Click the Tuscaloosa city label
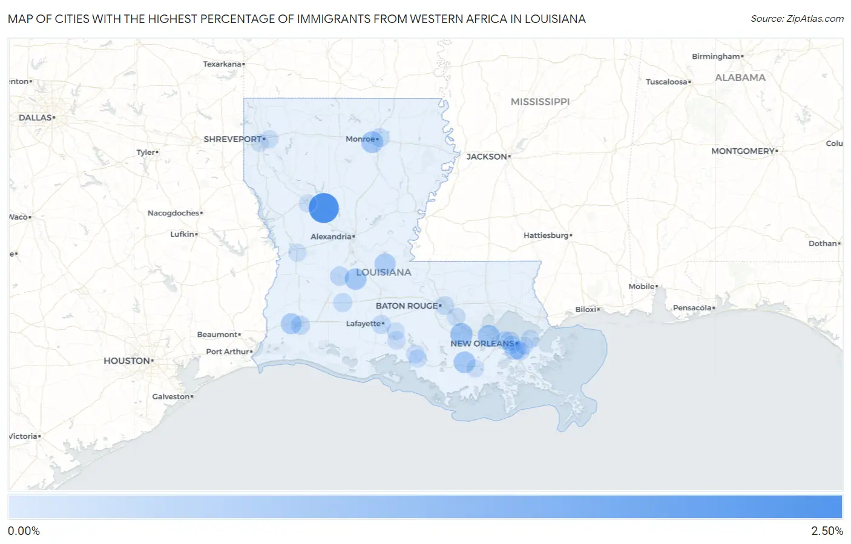851x544 pixels. [x=666, y=82]
